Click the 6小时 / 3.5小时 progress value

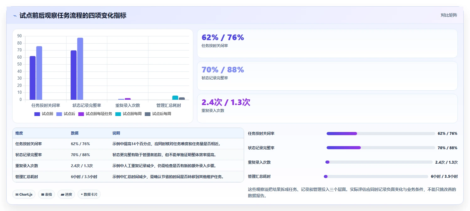click(444, 177)
